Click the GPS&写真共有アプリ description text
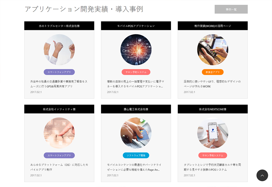The image size is (272, 187). click(x=59, y=84)
